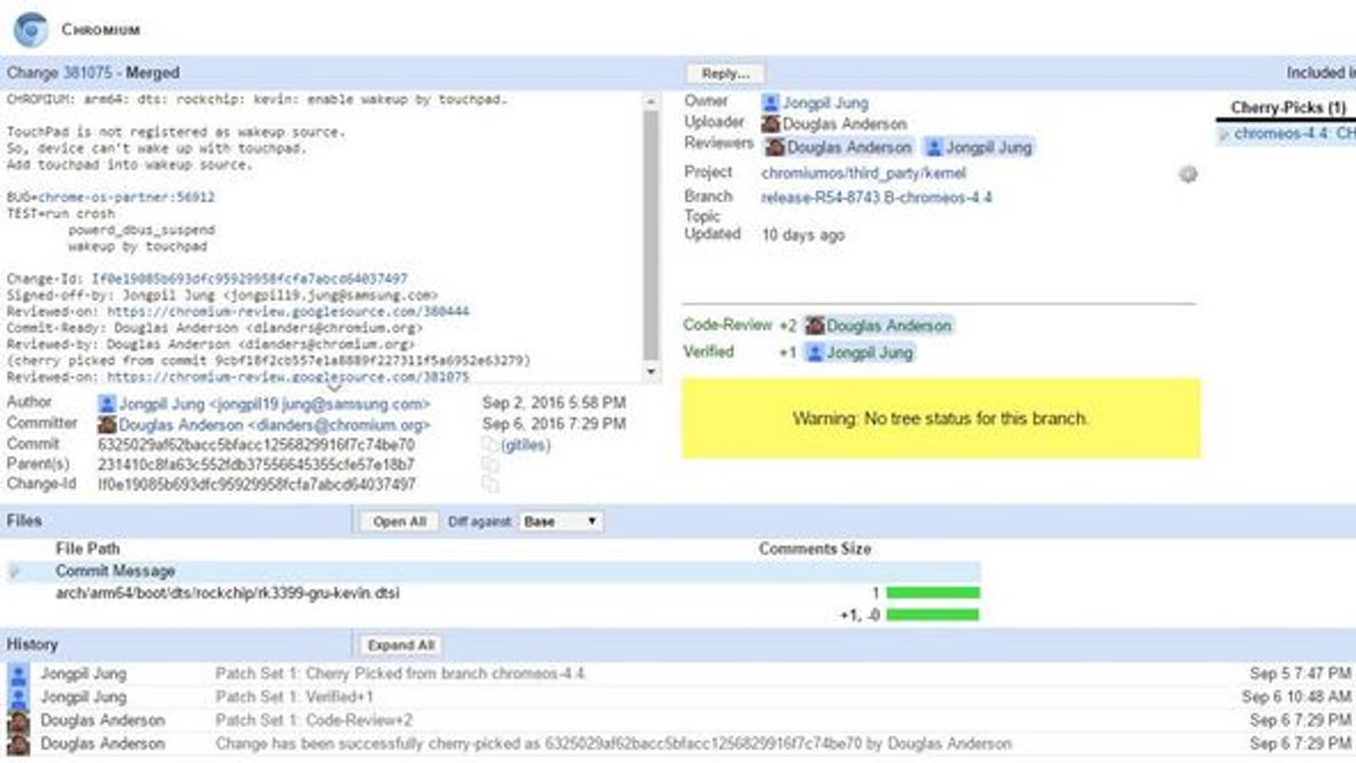This screenshot has width=1356, height=763.
Task: Click the avatar on the 'successfully cherry-picked' history row
Action: [x=19, y=744]
